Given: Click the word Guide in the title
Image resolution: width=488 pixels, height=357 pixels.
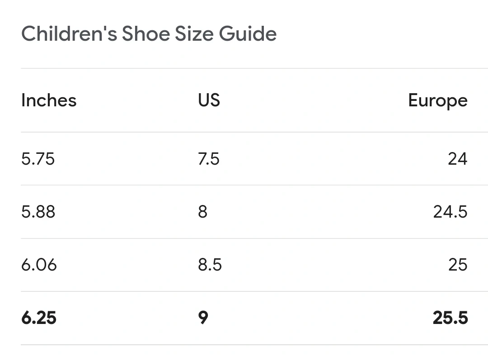Looking at the screenshot, I should pos(248,33).
